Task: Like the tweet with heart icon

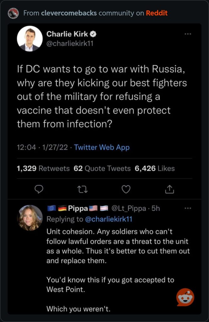Action: (x=126, y=189)
